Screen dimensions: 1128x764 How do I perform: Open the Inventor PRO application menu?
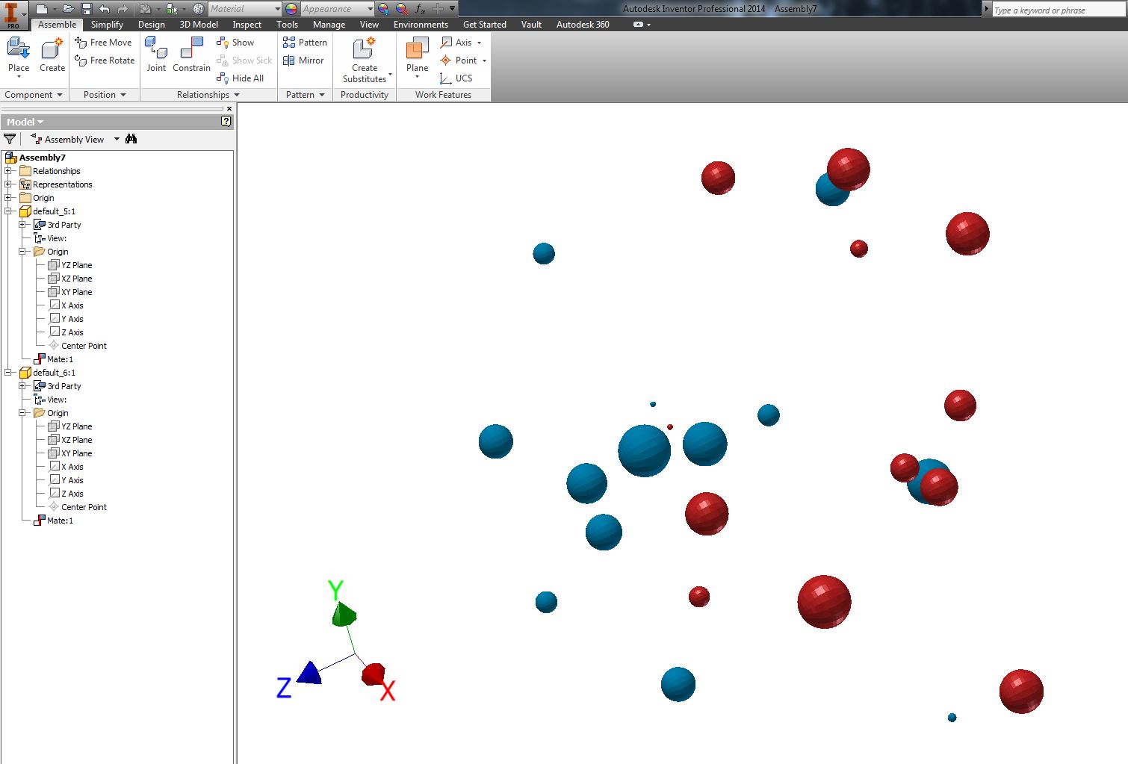[x=13, y=15]
